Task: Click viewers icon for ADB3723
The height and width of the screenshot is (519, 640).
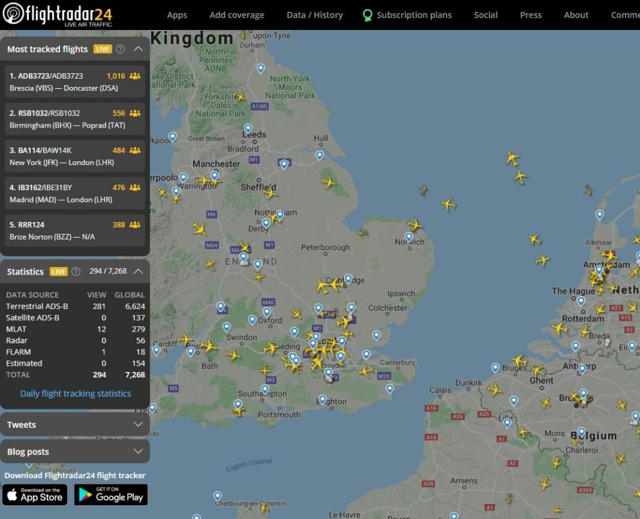Action: coord(135,76)
